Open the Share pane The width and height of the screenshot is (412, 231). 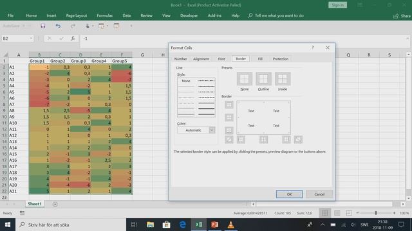402,16
